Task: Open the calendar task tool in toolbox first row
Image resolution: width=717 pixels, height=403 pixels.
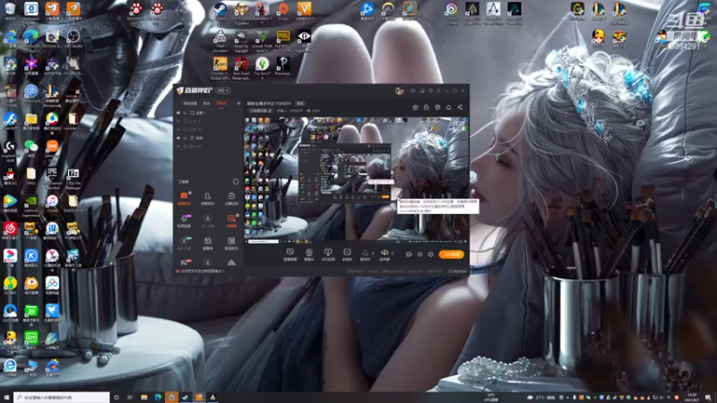Action: pyautogui.click(x=231, y=198)
